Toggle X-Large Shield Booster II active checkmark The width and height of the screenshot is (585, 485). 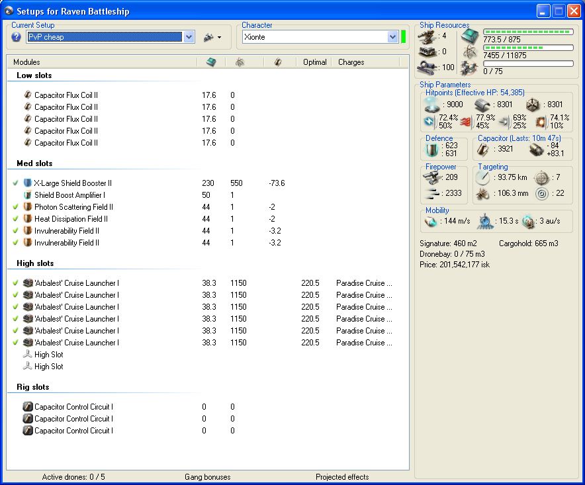15,183
